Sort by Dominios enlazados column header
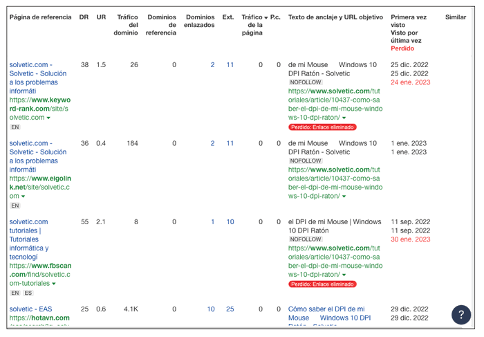484x337 pixels. click(199, 21)
